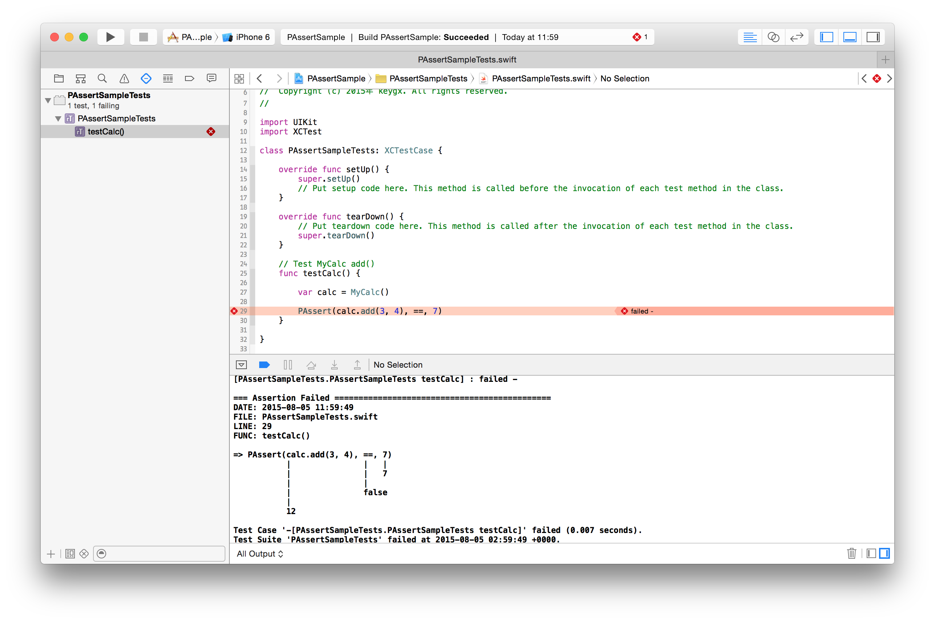Open the Breakpoint navigator icon
Viewport: 935px width, 622px height.
pyautogui.click(x=189, y=78)
